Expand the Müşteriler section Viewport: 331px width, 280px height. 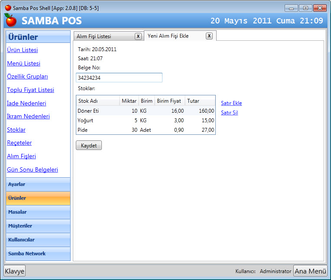[x=38, y=226]
